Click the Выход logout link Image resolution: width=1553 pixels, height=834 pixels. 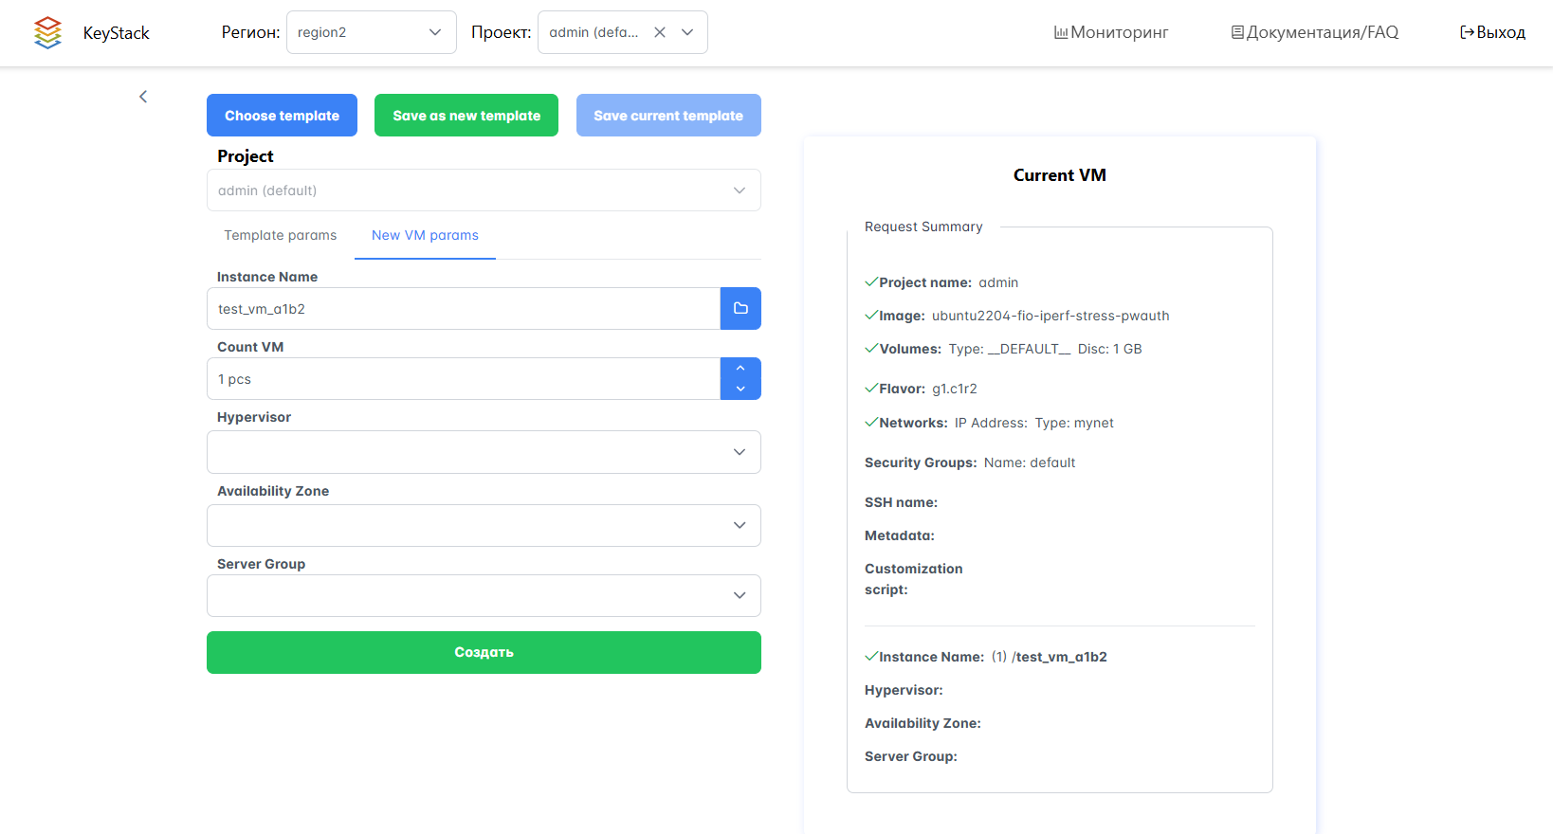pos(1492,32)
